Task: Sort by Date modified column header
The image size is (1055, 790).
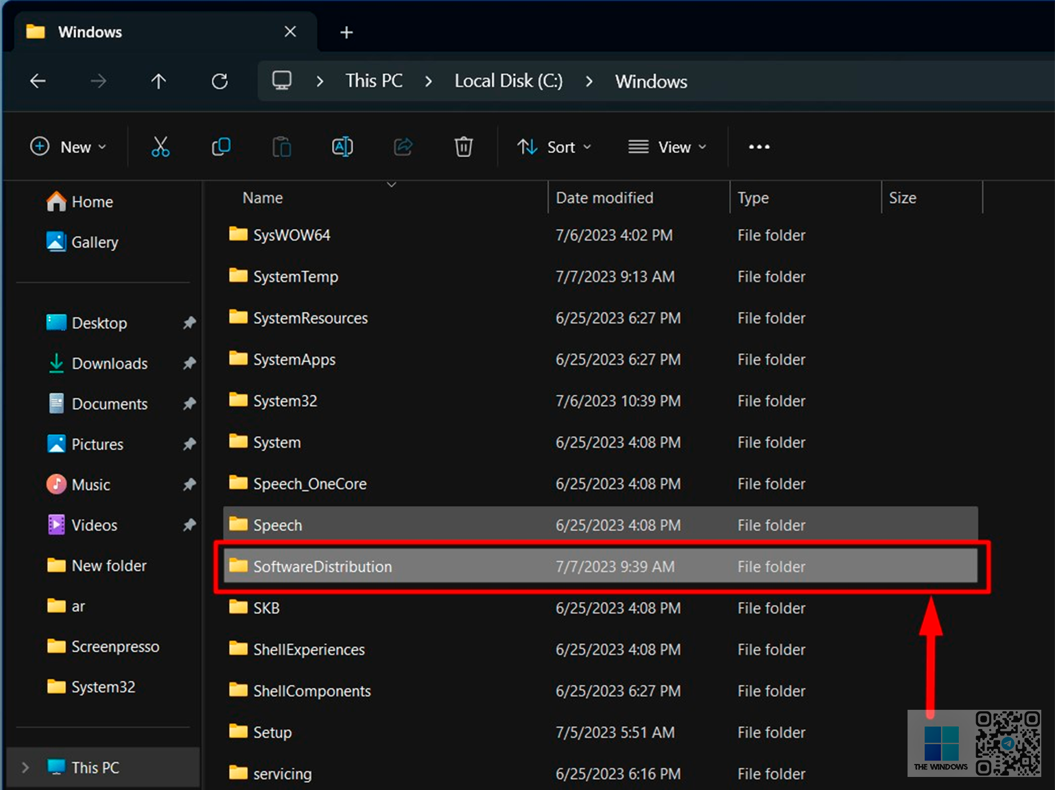Action: coord(604,198)
